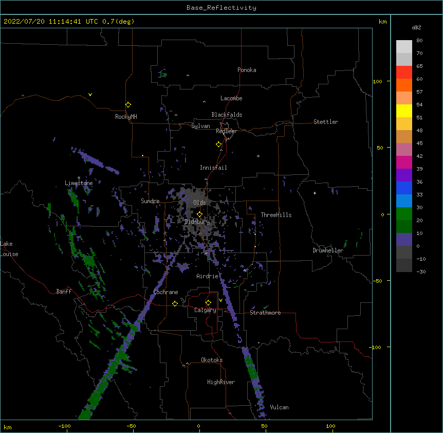Pick the 36–39 dBZ purple legend swatch
The width and height of the screenshot is (443, 433).
(404, 175)
